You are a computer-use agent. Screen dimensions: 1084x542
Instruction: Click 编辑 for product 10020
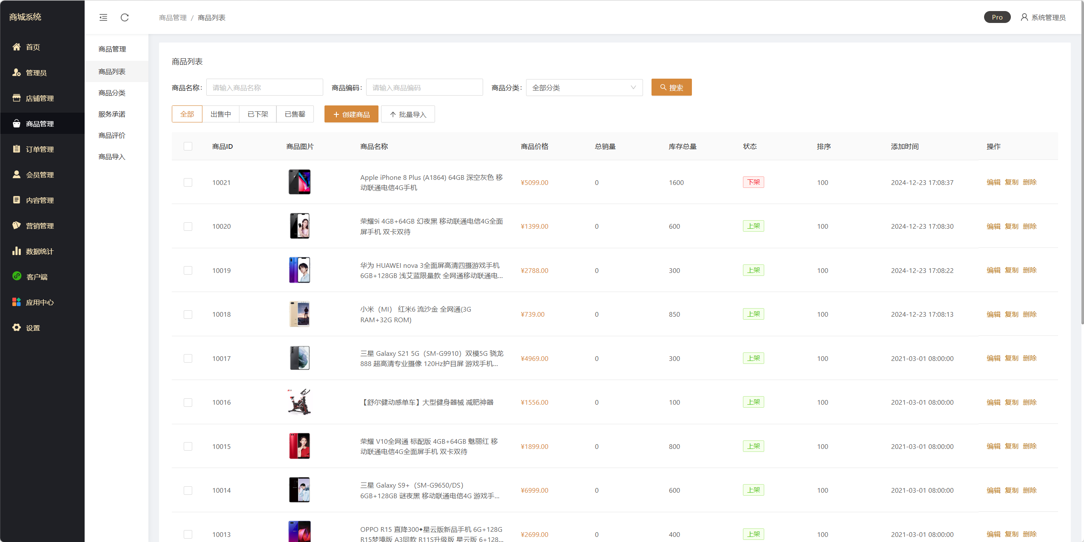point(994,226)
